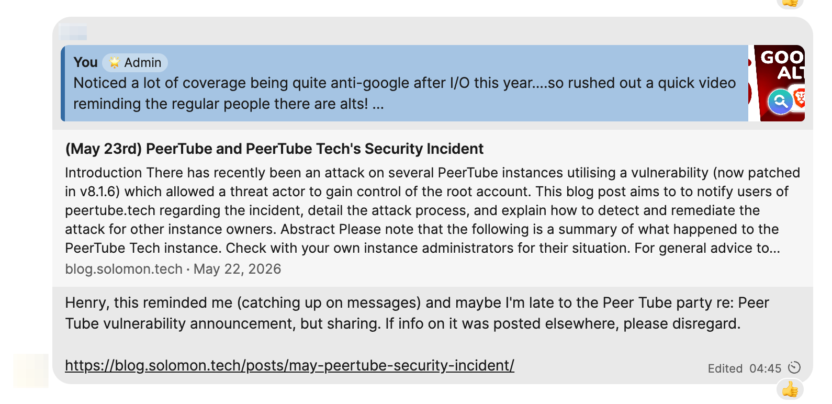Screen dimensions: 832x404
Task: Click the timer icon beside 04:45
Action: (794, 368)
